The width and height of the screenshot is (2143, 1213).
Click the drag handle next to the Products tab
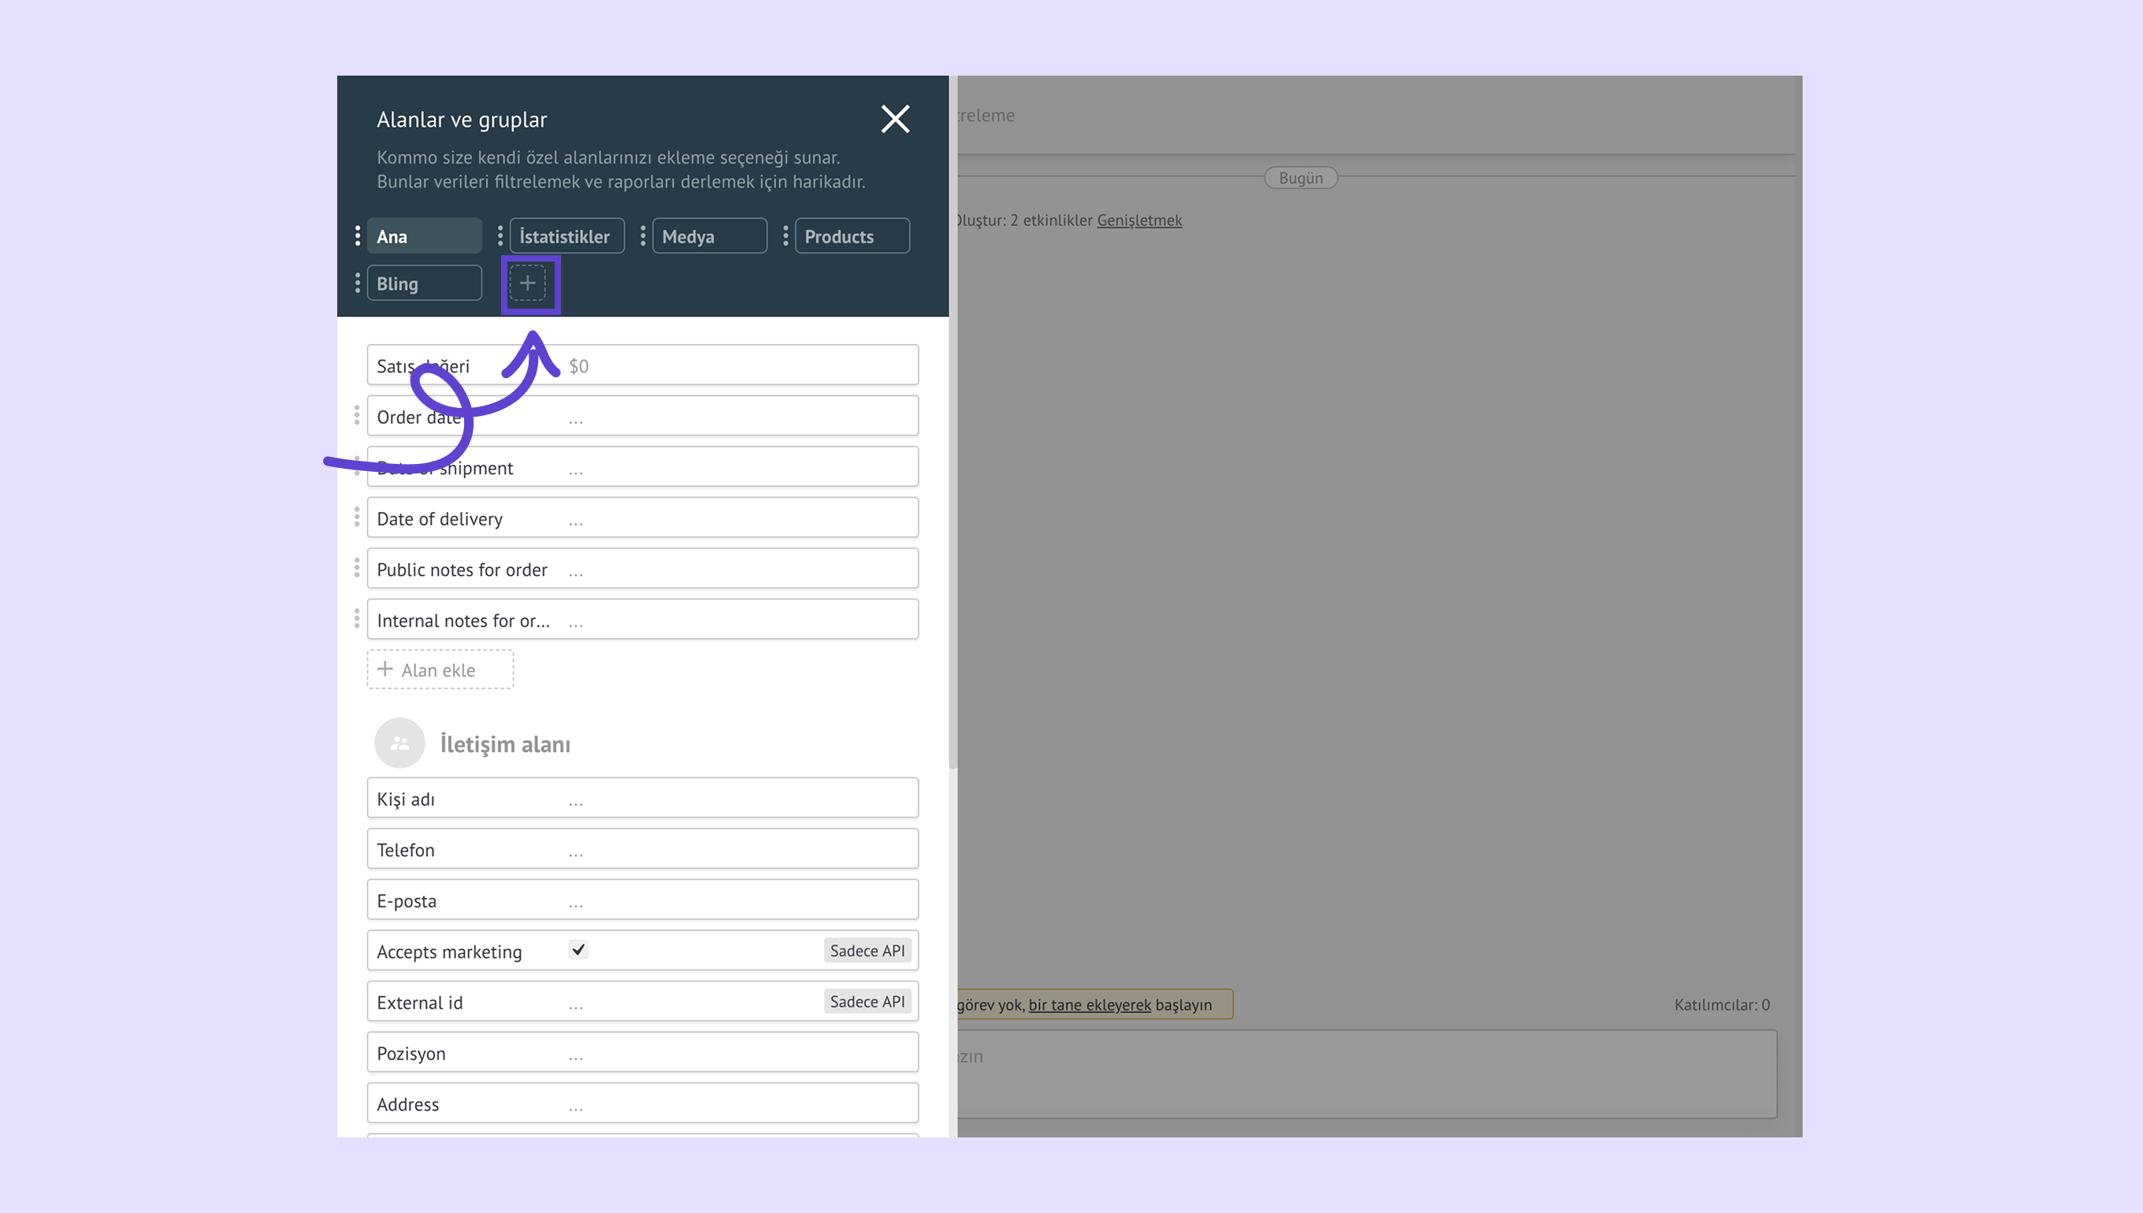[785, 236]
